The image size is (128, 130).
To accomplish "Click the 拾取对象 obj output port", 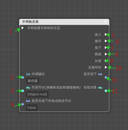I will click(106, 91).
